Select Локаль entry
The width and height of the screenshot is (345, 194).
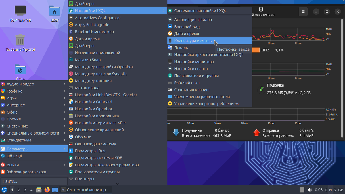click(x=210, y=48)
